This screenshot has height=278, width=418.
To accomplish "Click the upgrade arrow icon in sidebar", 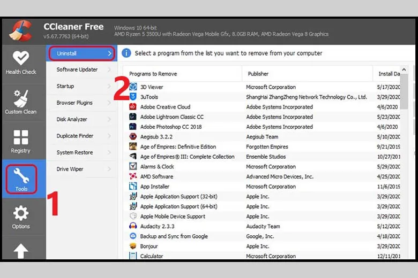I will [21, 251].
